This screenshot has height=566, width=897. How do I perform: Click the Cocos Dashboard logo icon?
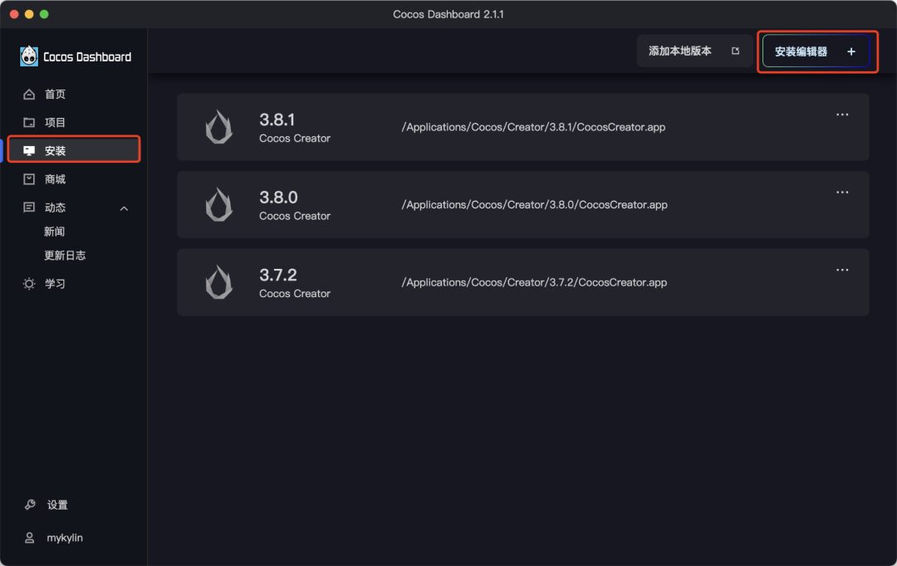[x=29, y=56]
